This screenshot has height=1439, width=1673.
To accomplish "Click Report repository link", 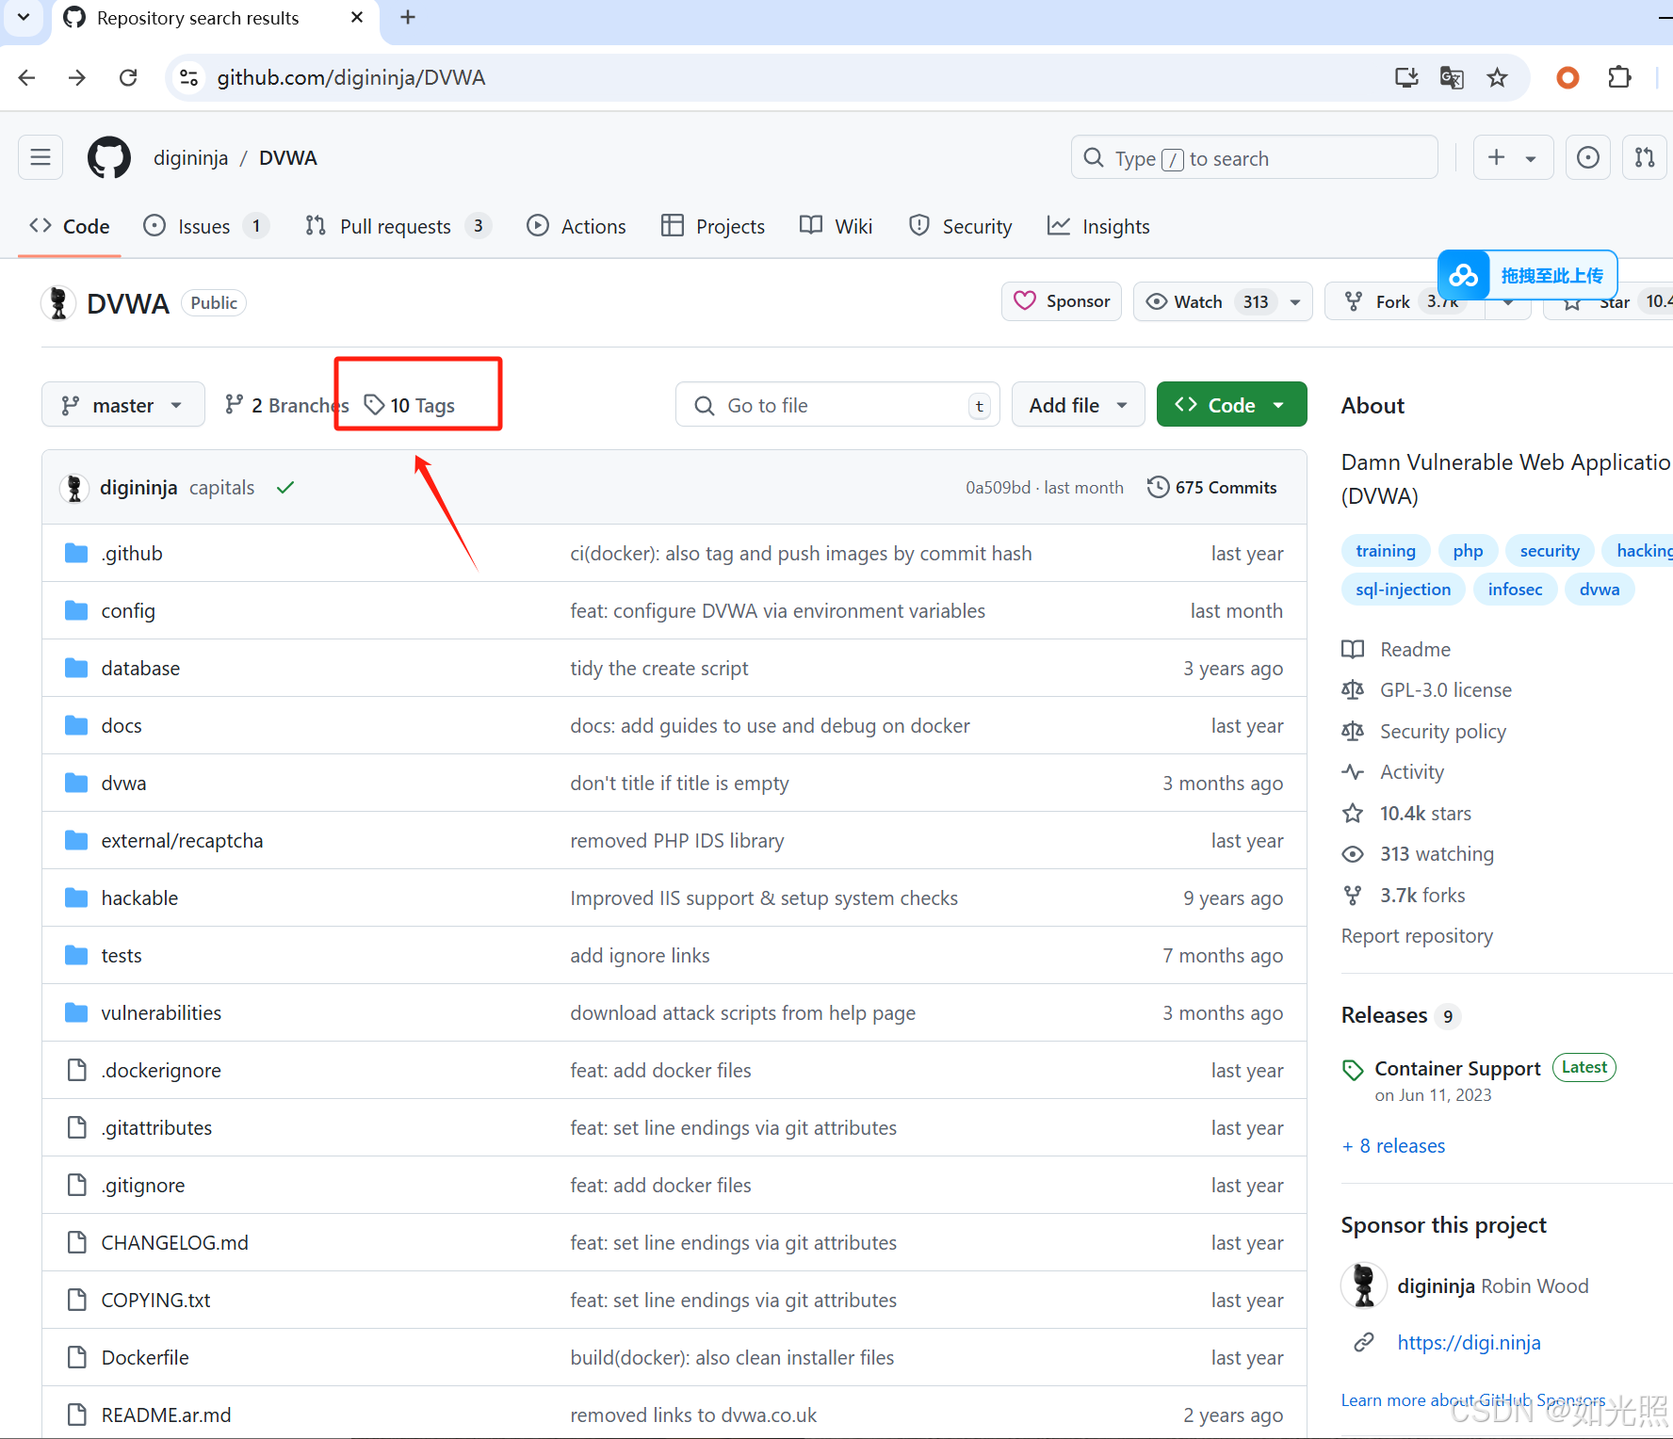I will (1417, 936).
